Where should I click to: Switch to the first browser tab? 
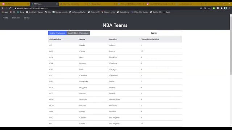(x=15, y=4)
